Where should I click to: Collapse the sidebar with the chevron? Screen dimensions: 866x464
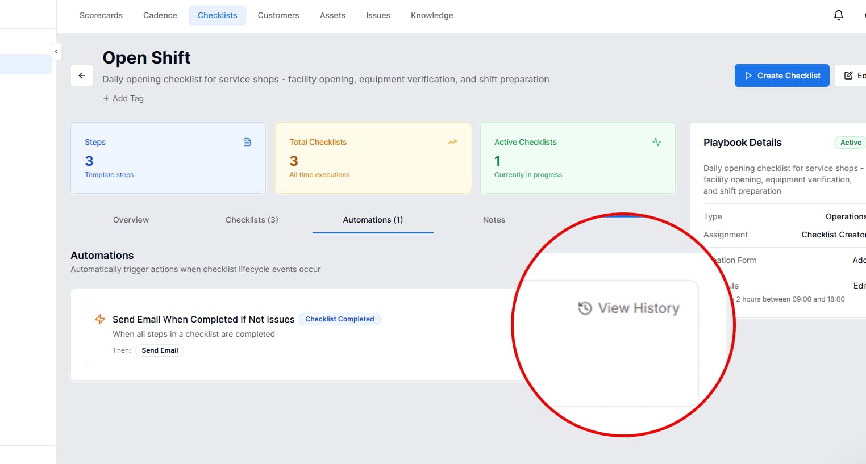pos(56,52)
